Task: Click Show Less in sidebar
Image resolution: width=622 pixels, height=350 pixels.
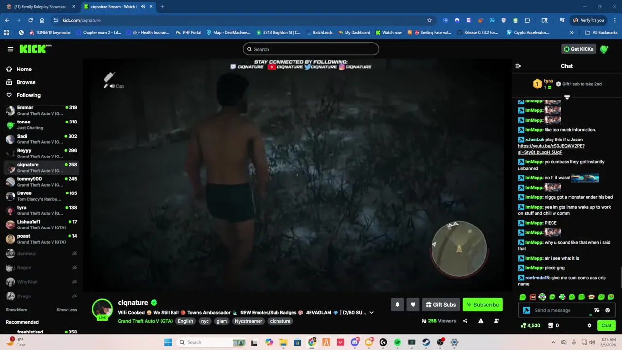Action: tap(67, 310)
